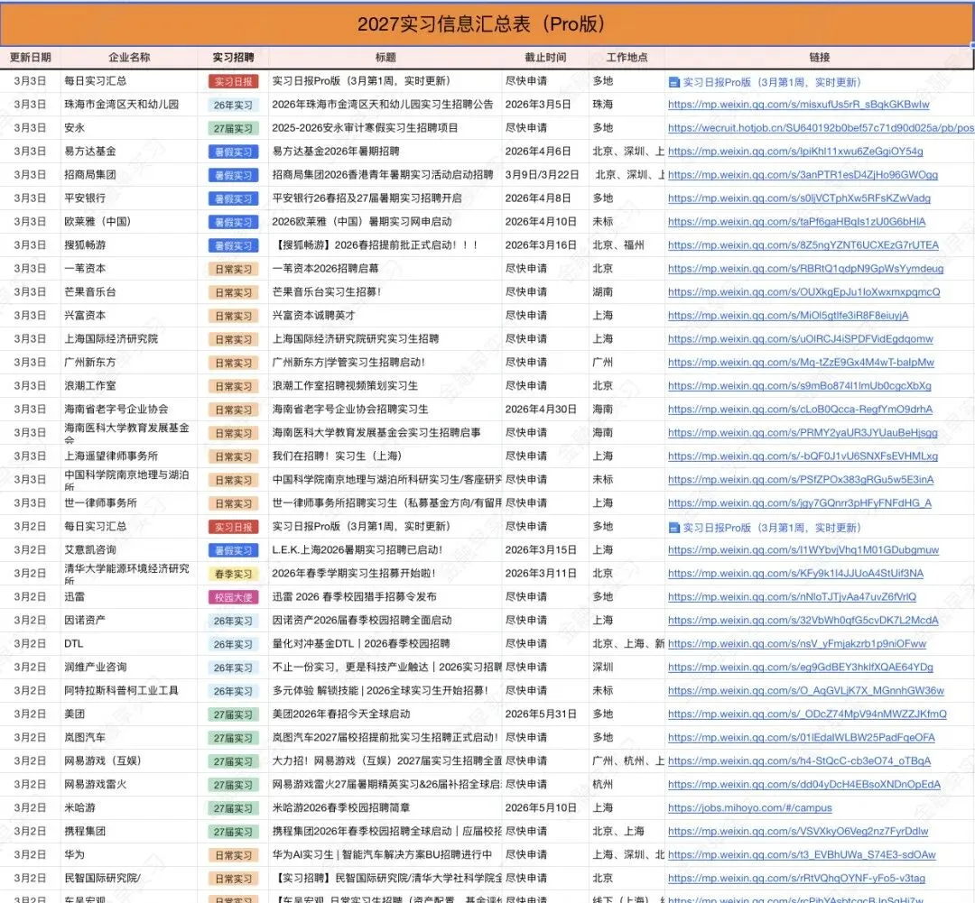
Task: Click the blue 暑假实习 tag for 平安银行
Action: tap(233, 198)
